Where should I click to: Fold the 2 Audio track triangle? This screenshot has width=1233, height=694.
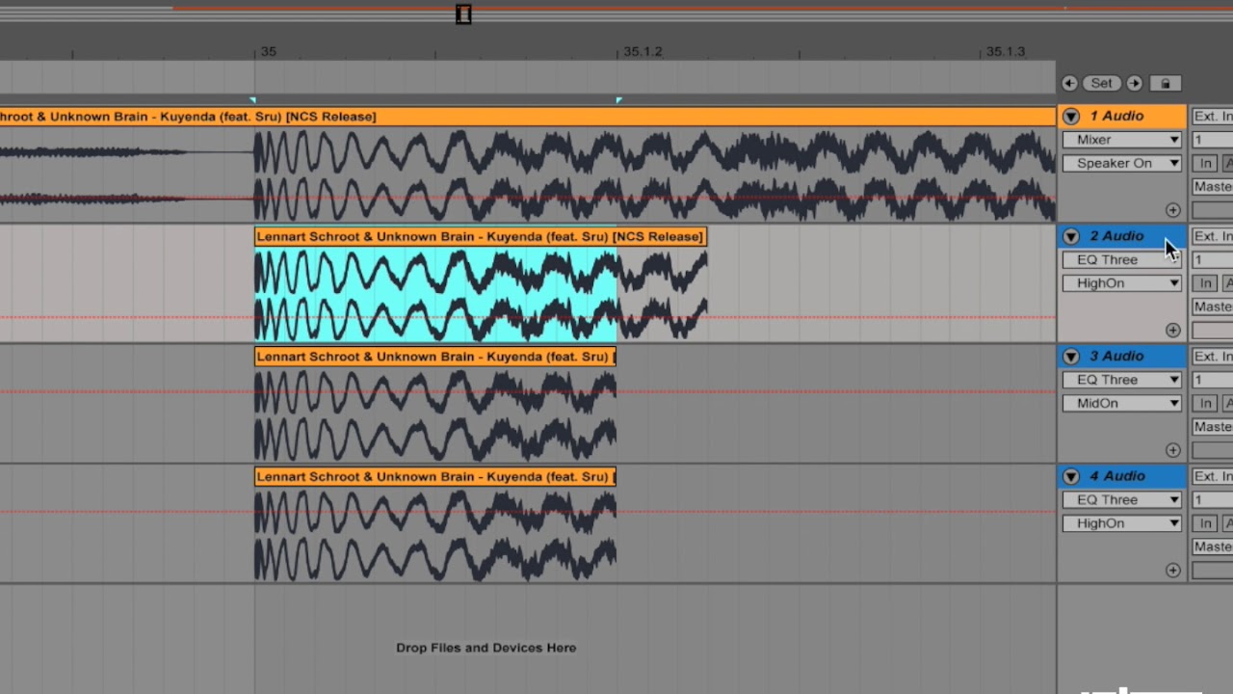point(1071,236)
